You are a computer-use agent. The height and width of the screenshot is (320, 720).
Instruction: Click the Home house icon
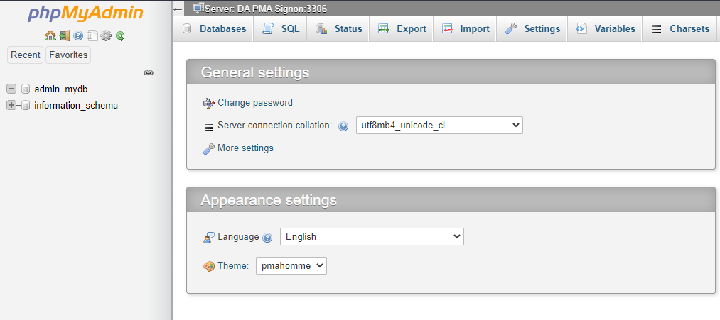50,35
